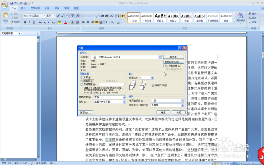Click the page range input field
264x165 pixels.
[x=112, y=84]
